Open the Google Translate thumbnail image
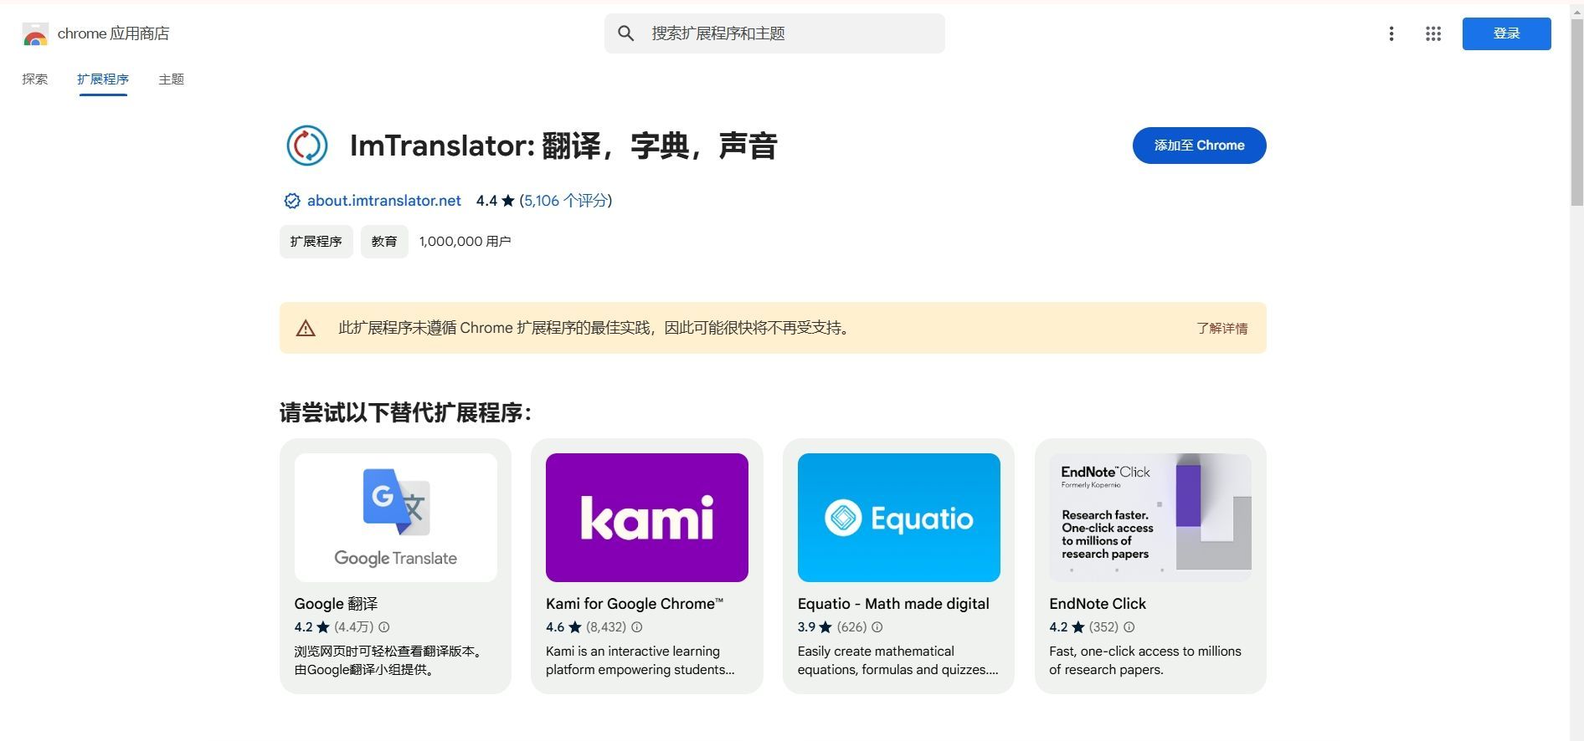 tap(395, 518)
